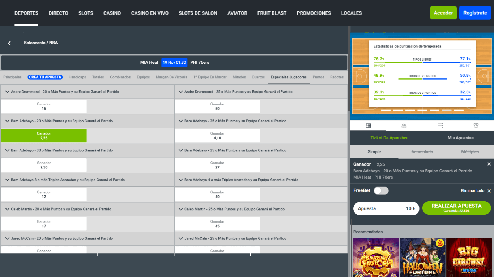Screen dimensions: 494x277
Task: Click the Baloncesto / NBA breadcrumb
Action: (x=41, y=43)
